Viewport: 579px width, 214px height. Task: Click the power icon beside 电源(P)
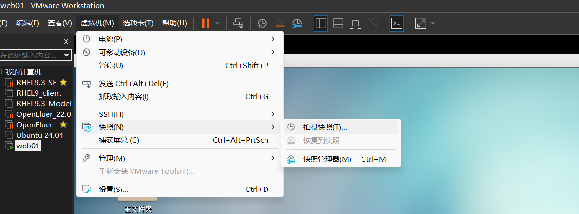click(x=86, y=39)
